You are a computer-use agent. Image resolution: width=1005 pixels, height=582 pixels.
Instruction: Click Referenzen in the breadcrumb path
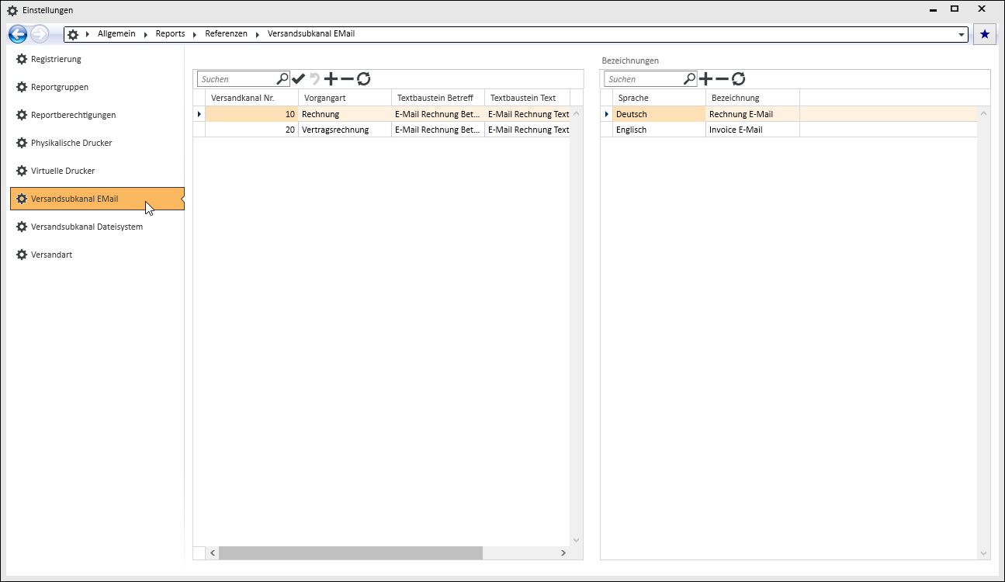[226, 34]
